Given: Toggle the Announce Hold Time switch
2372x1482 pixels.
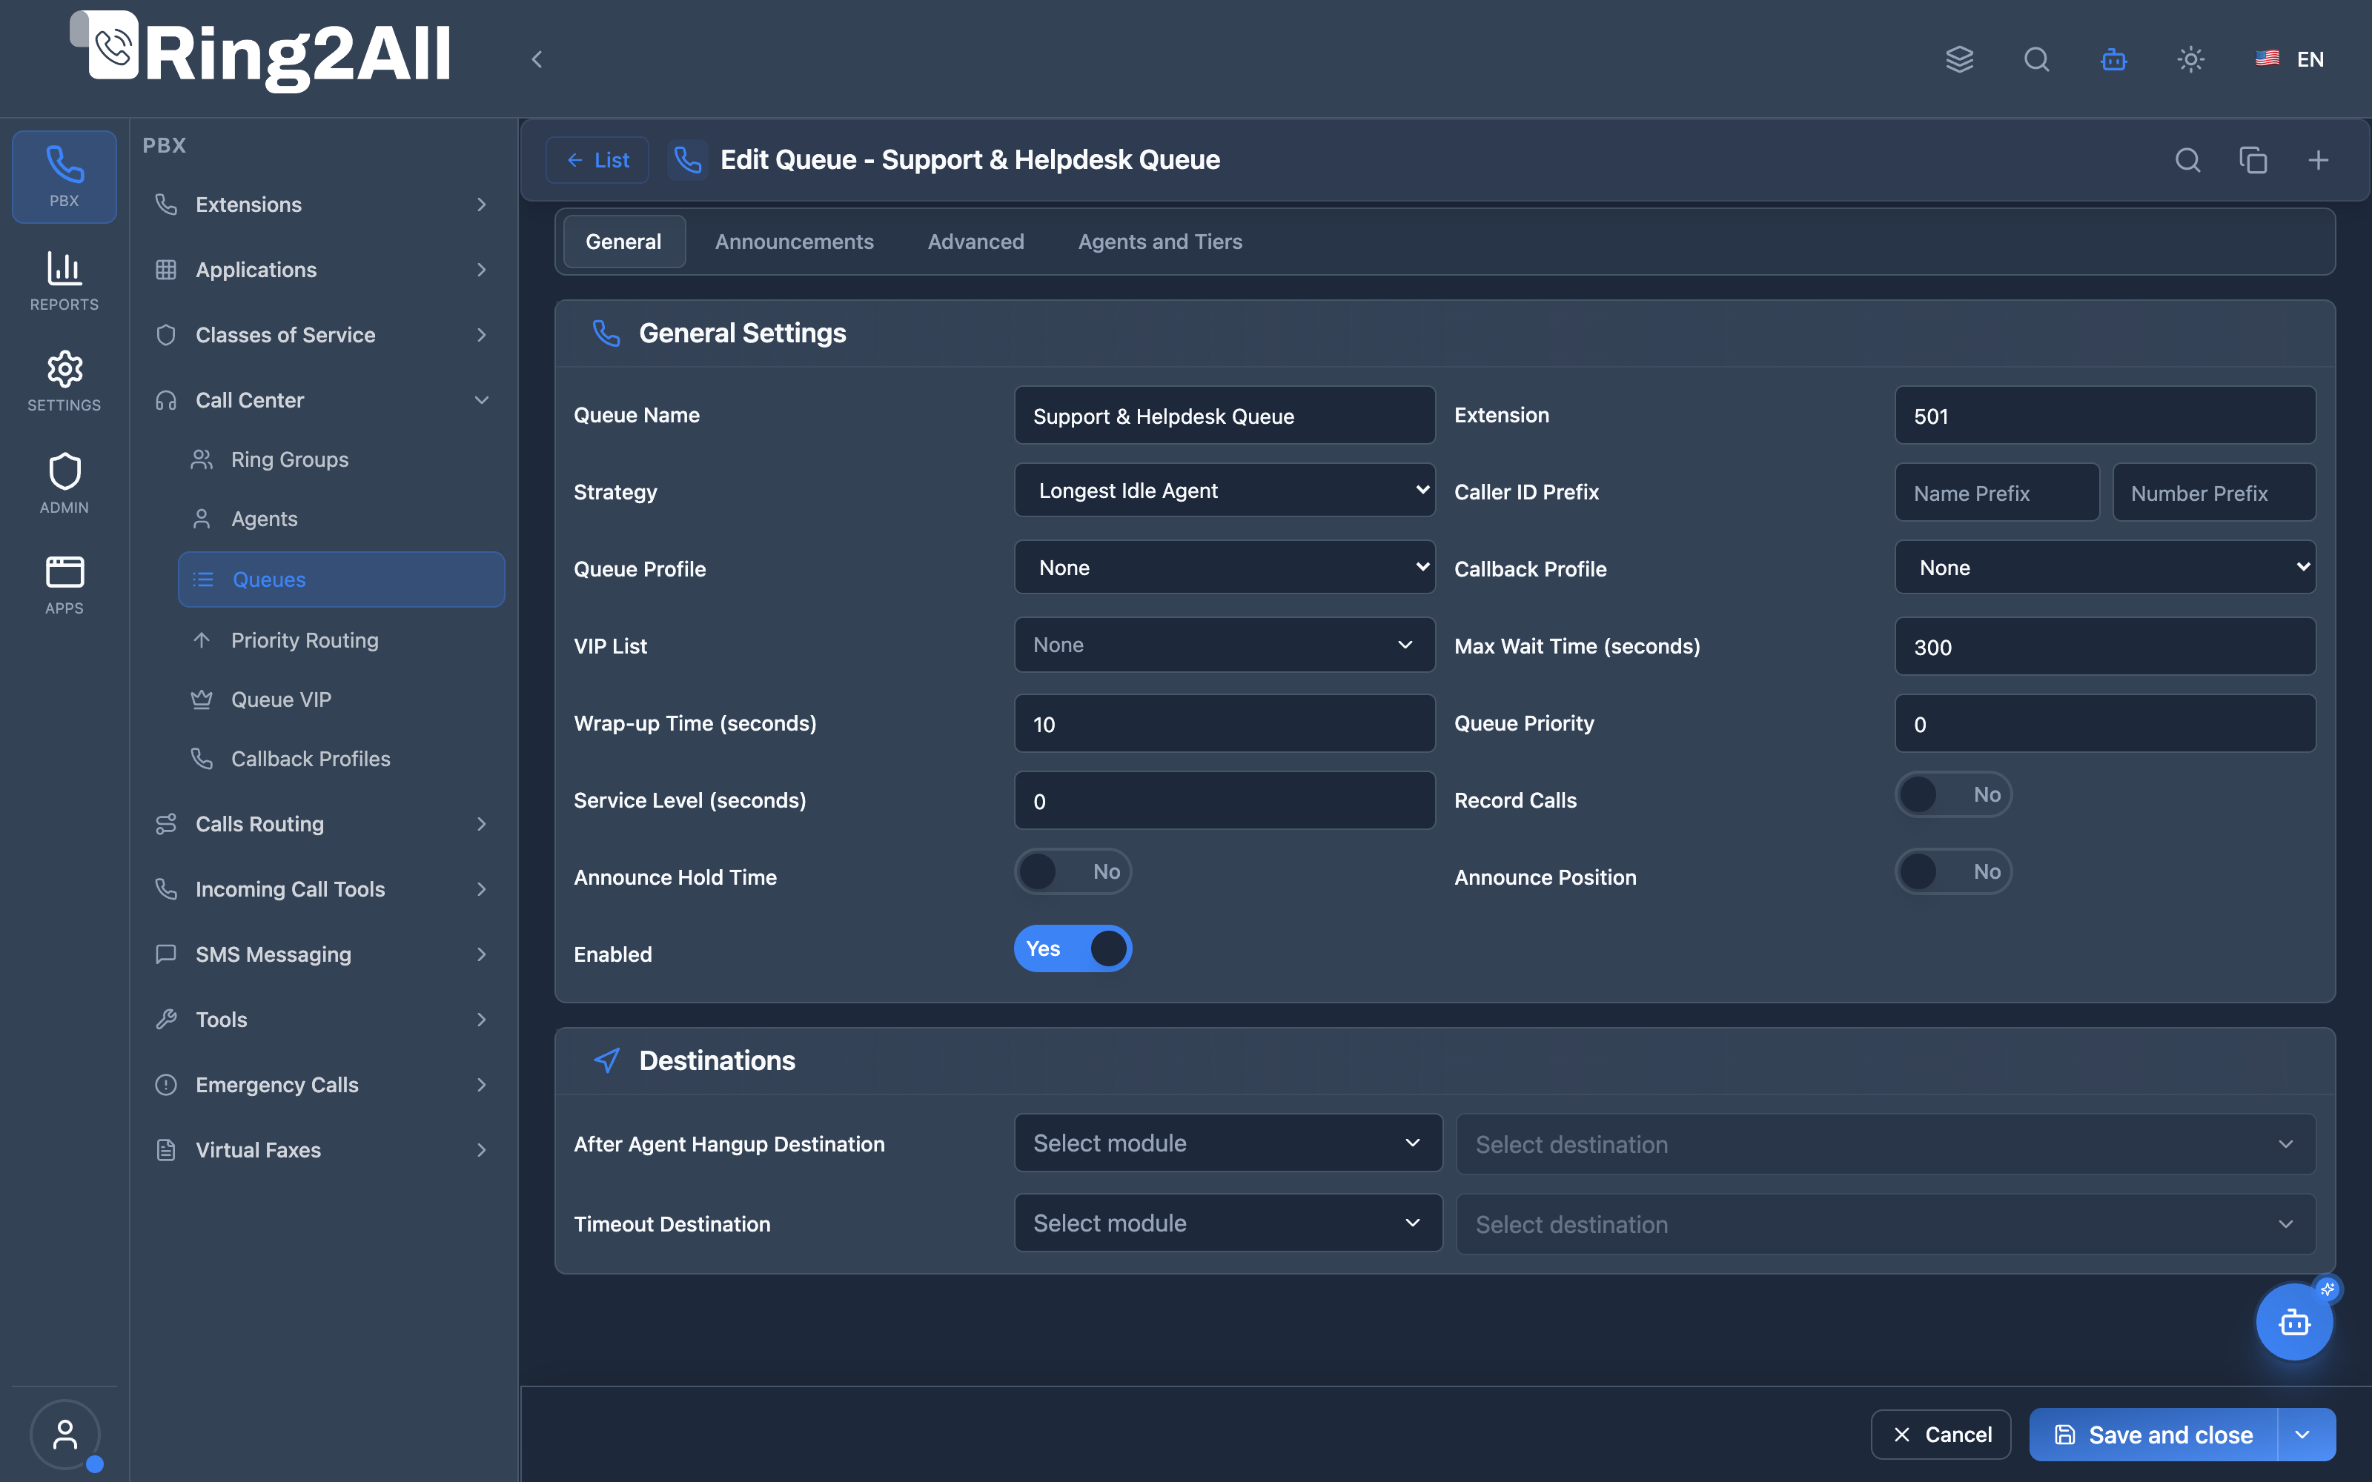Looking at the screenshot, I should pyautogui.click(x=1073, y=871).
